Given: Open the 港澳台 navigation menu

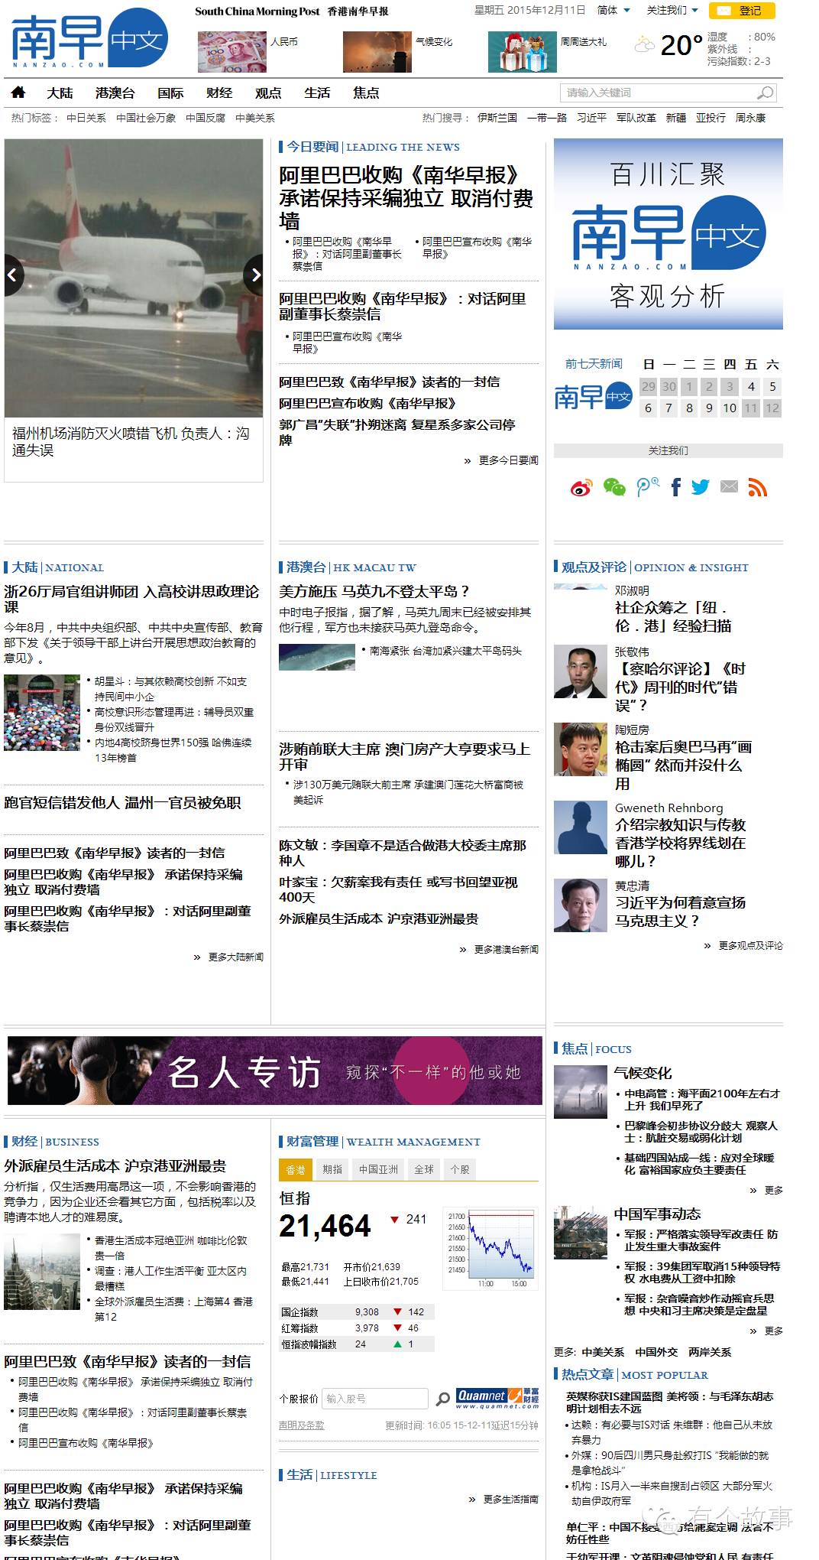Looking at the screenshot, I should [115, 93].
